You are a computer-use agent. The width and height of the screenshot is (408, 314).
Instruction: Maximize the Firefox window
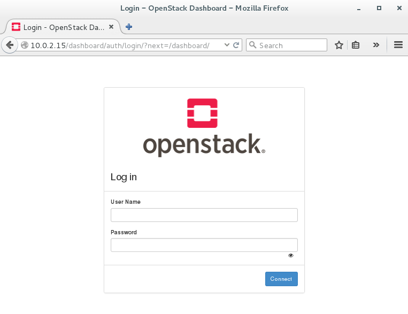tap(379, 8)
